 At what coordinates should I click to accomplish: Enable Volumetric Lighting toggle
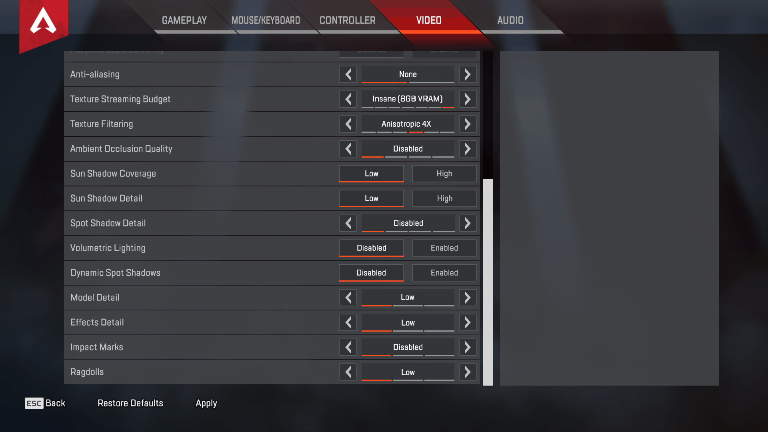click(444, 248)
